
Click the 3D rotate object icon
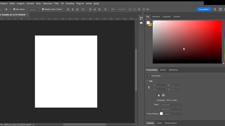coord(130,9)
